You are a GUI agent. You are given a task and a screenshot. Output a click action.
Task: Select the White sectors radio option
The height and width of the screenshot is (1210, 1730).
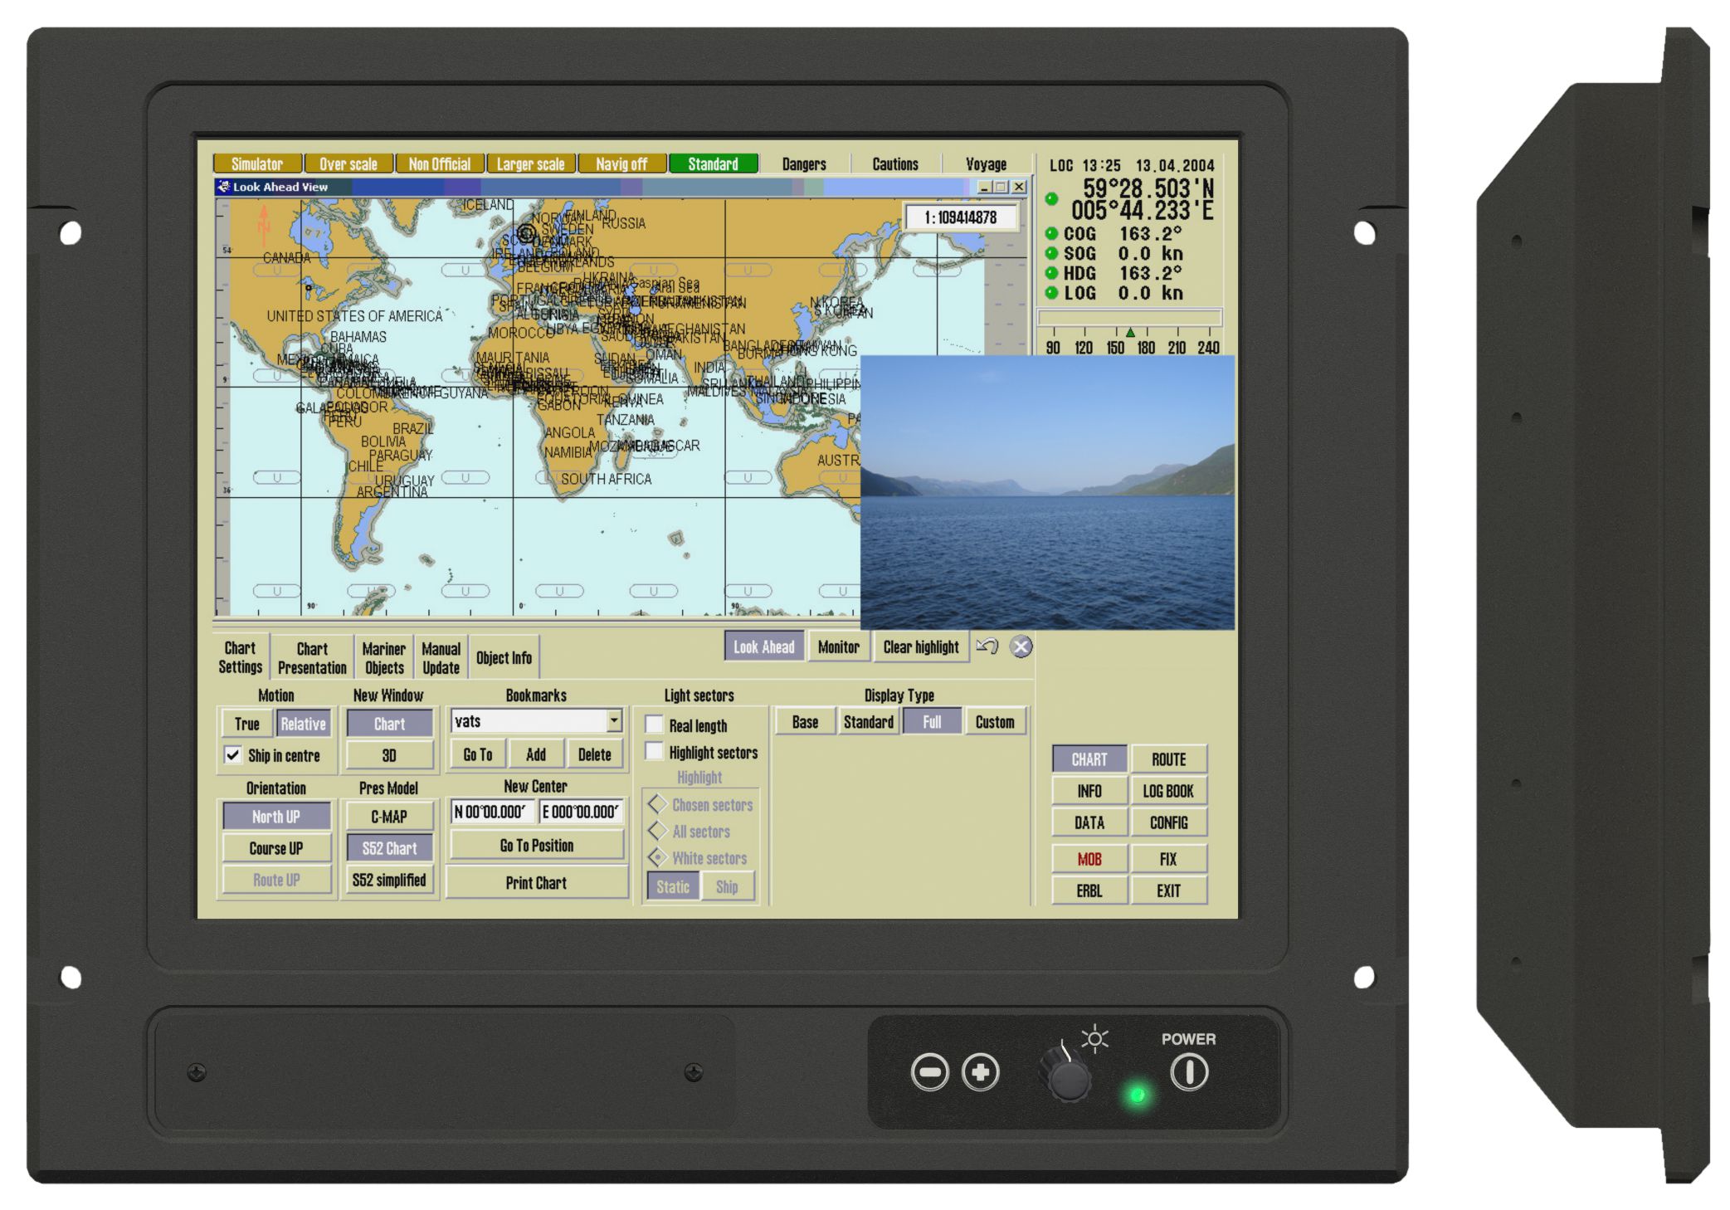(x=658, y=857)
